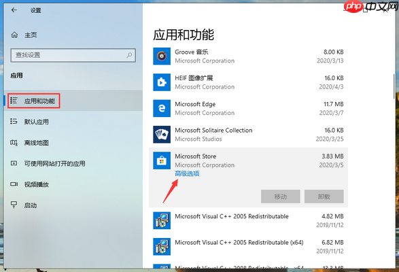Click the Microsoft Store app icon
The height and width of the screenshot is (272, 399).
[x=162, y=160]
